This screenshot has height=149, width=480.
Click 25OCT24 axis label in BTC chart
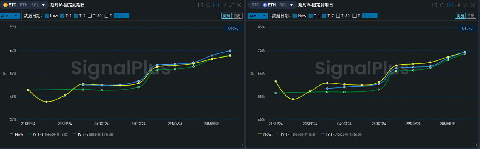[x=138, y=124]
